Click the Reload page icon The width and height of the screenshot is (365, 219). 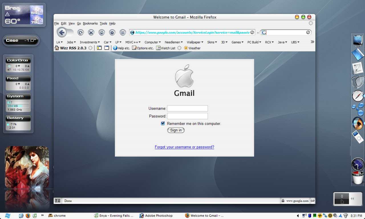tap(80, 33)
